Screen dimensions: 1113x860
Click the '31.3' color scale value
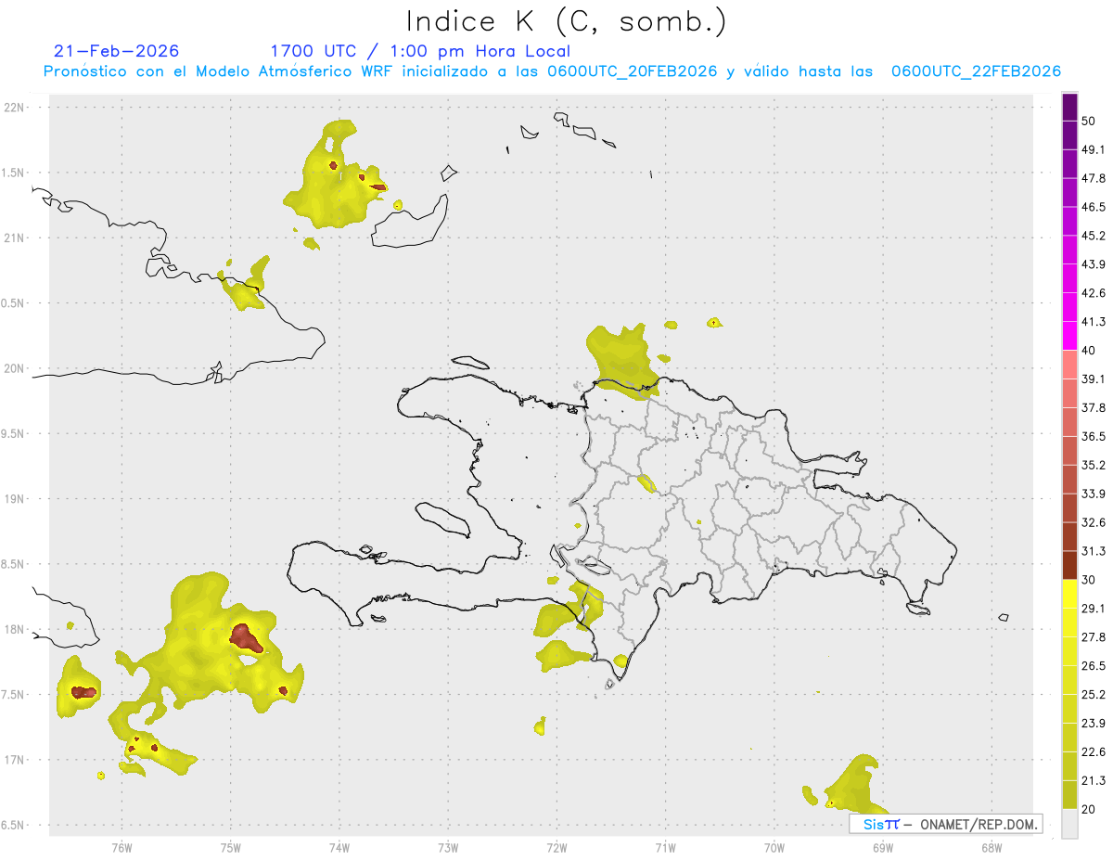tap(1093, 551)
